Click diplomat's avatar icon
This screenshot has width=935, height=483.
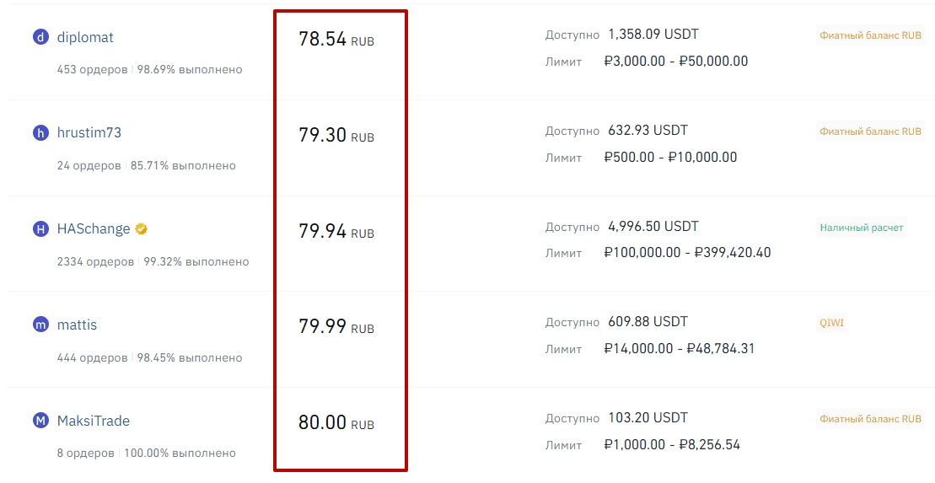(40, 37)
